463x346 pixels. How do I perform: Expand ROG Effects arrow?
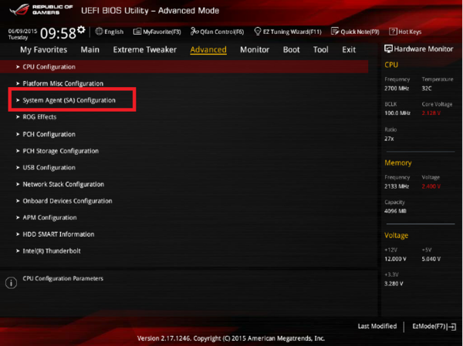(18, 117)
